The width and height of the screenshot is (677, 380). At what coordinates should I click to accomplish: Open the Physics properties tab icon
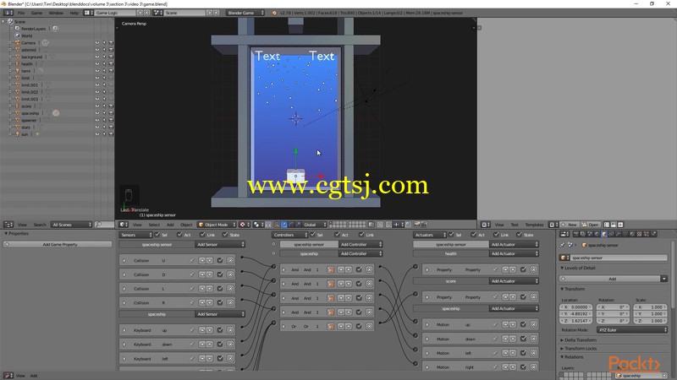653,234
